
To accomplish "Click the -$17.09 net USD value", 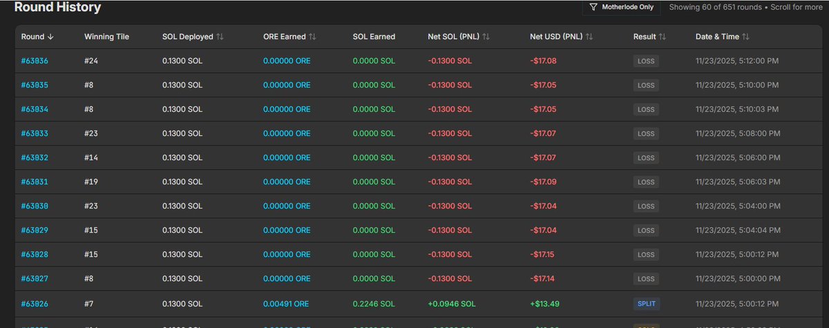I will [543, 182].
